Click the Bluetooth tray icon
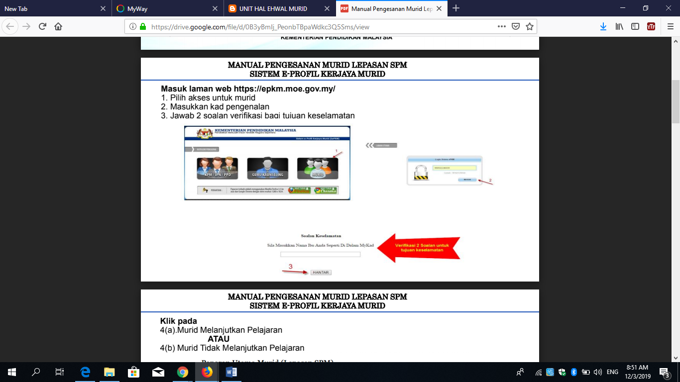Image resolution: width=680 pixels, height=382 pixels. 573,372
